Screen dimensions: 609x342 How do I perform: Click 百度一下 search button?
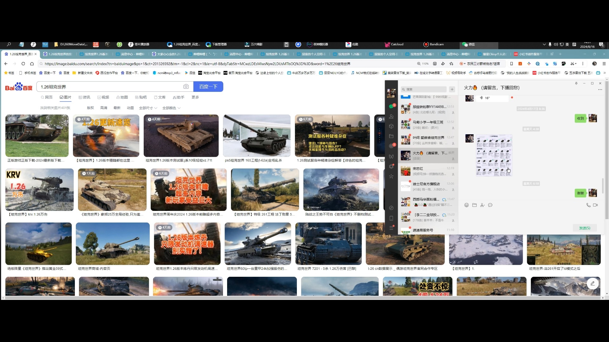pos(208,86)
